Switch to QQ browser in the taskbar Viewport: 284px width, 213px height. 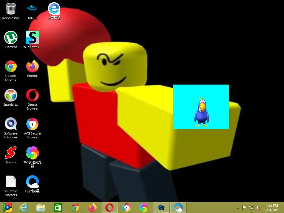coord(178,207)
